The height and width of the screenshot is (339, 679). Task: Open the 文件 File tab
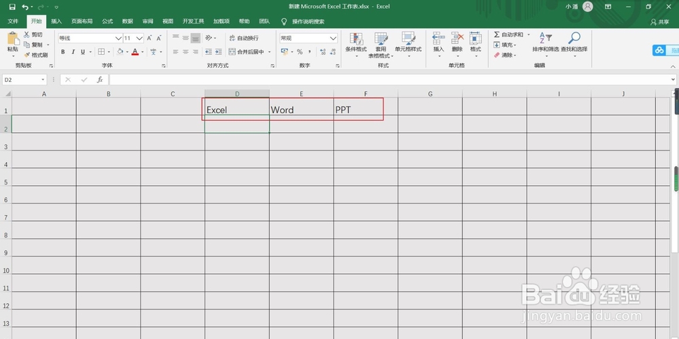pos(13,21)
